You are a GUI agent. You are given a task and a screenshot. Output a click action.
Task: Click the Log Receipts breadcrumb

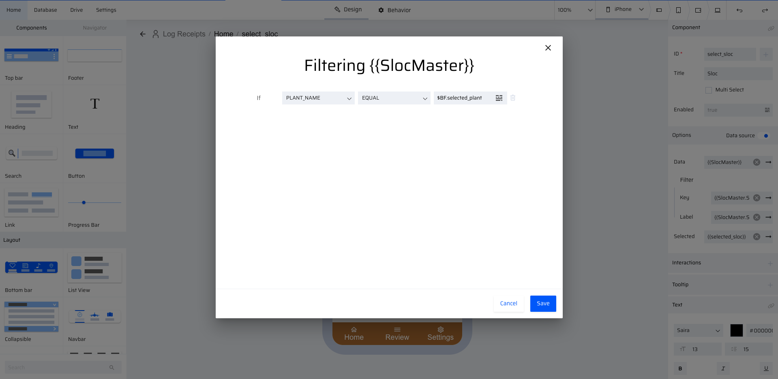coord(184,34)
